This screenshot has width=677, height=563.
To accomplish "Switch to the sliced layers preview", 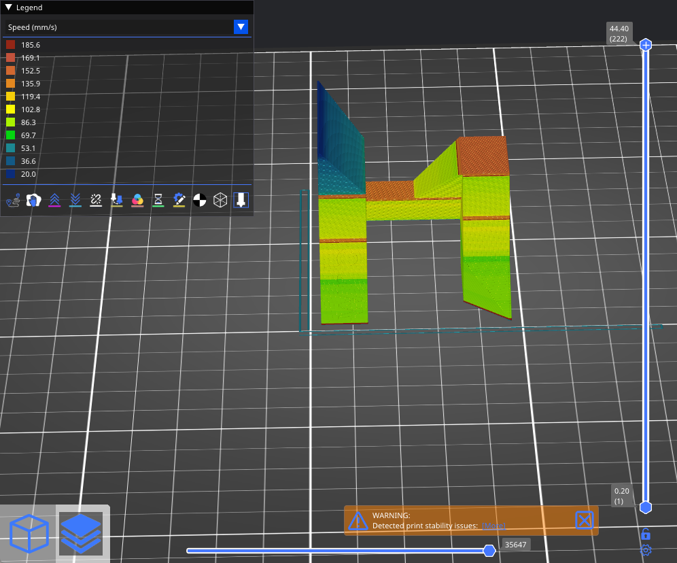I will 81,532.
